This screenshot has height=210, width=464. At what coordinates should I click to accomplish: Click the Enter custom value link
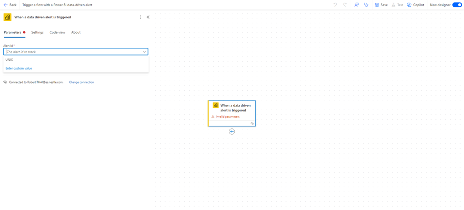click(x=19, y=69)
